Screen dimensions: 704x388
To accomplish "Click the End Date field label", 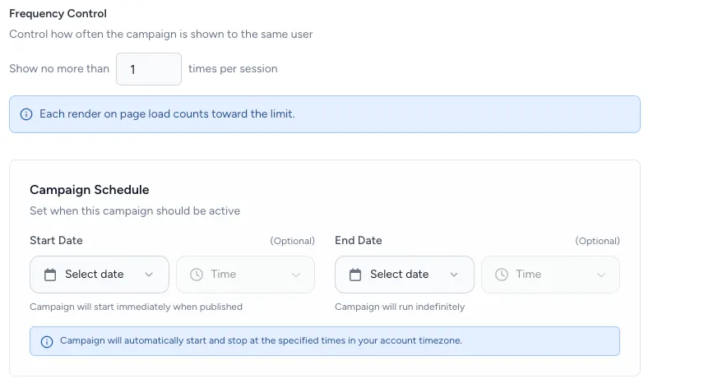I will (359, 241).
